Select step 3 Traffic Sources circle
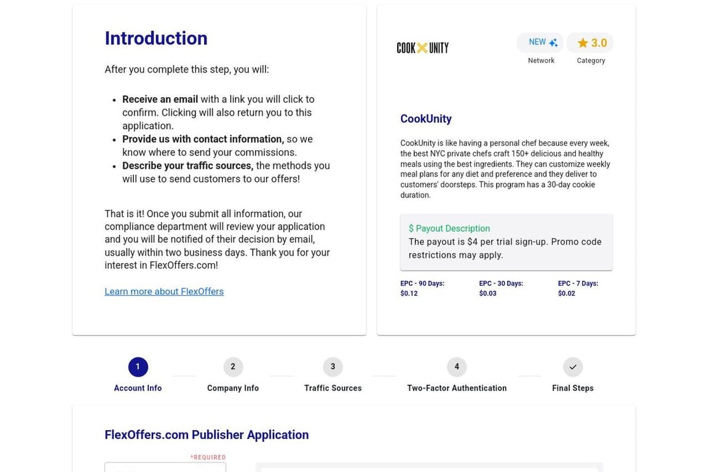 [x=332, y=367]
